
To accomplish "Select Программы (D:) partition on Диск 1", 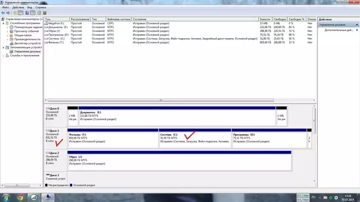I will click(x=269, y=138).
